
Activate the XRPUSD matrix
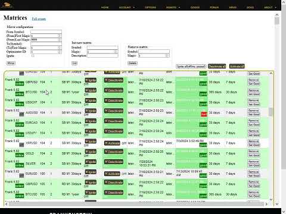(x=112, y=143)
